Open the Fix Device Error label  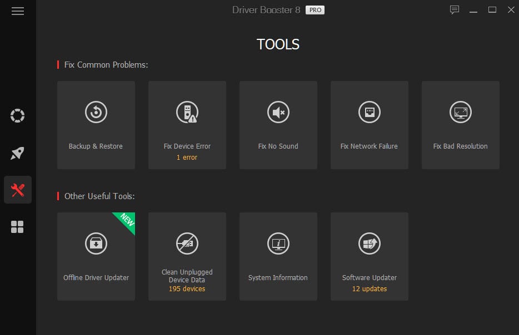point(187,146)
